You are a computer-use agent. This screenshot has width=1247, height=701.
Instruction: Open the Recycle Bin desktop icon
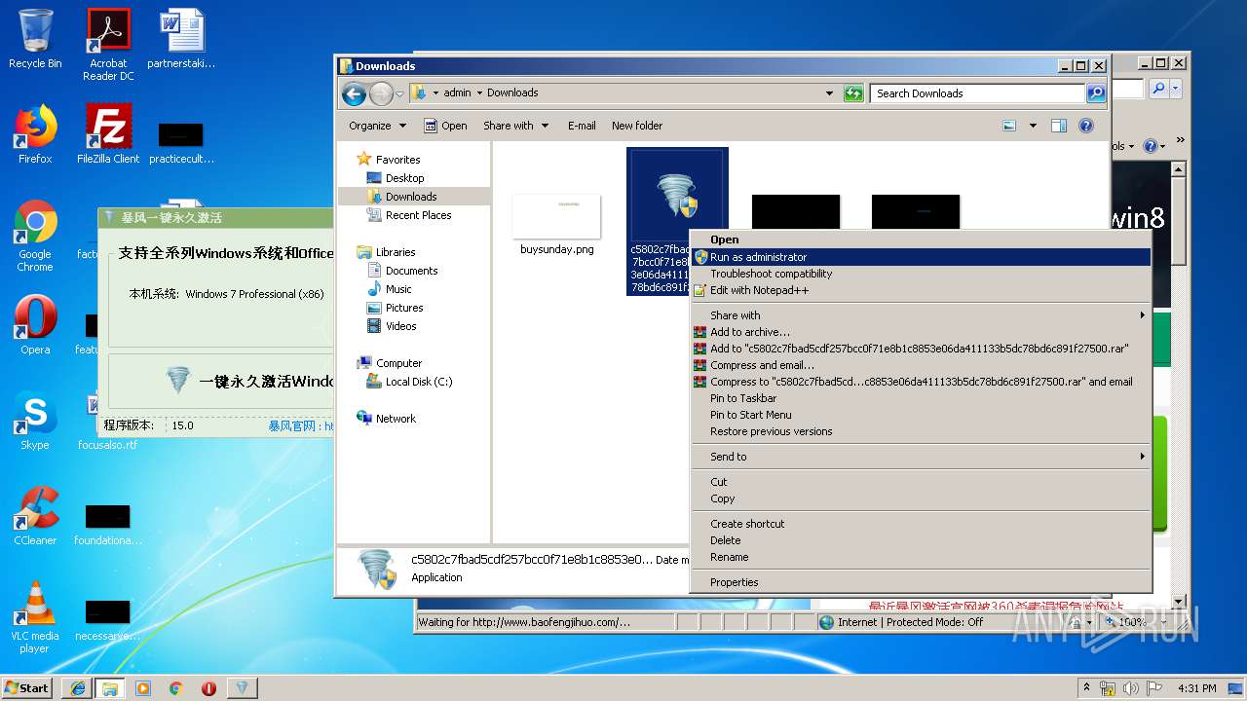[35, 39]
